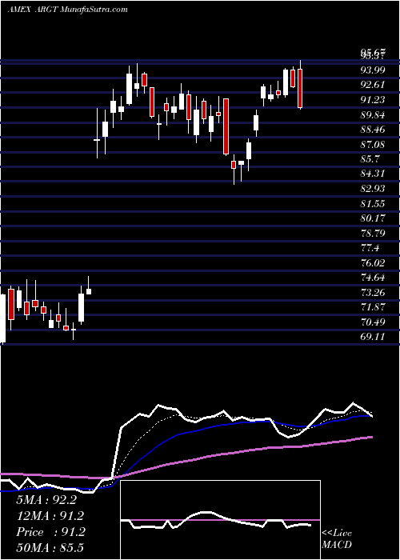
Task: Click the 84.31 price axis label
Action: pos(373,174)
